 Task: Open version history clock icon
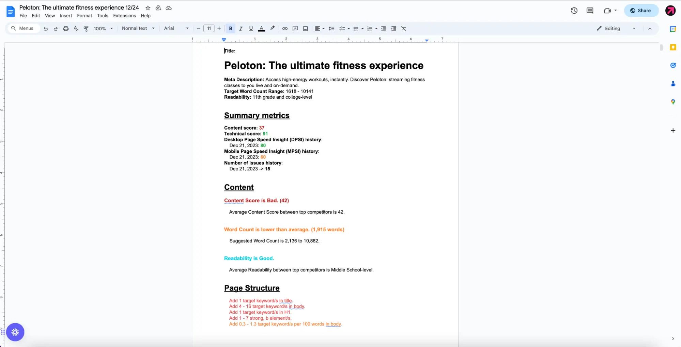click(x=574, y=11)
